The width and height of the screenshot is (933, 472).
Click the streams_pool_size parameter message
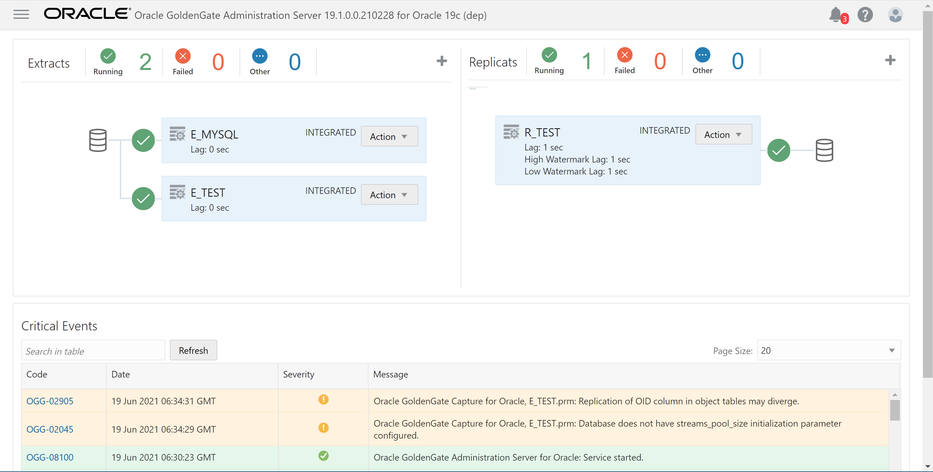tap(607, 429)
